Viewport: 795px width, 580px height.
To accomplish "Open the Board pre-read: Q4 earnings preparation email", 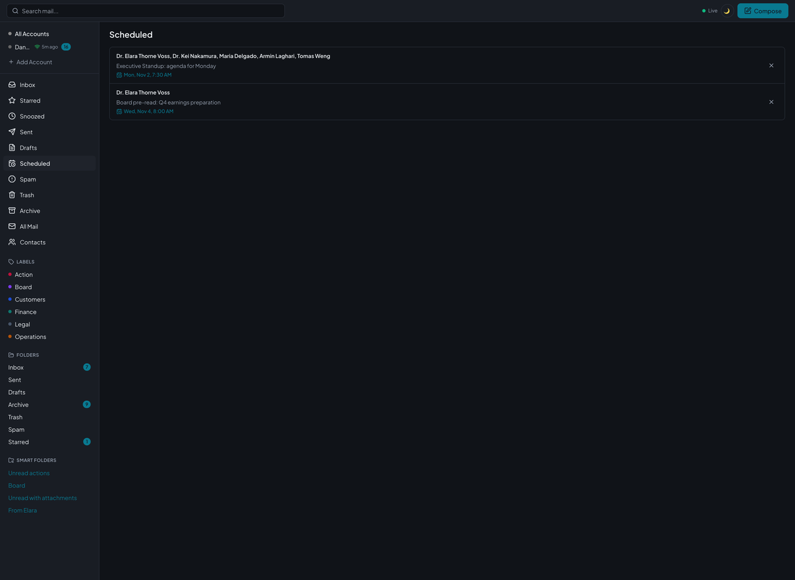I will coord(447,102).
